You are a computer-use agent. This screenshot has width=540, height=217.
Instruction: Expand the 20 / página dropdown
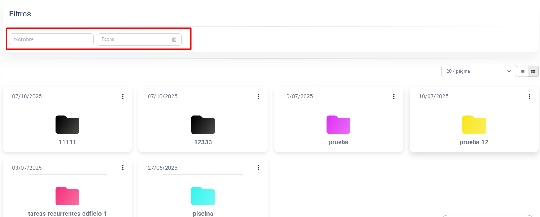point(478,71)
